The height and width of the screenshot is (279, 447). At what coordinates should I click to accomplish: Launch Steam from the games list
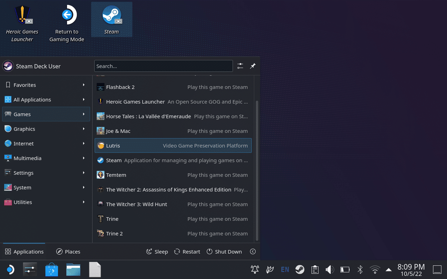pos(173,160)
